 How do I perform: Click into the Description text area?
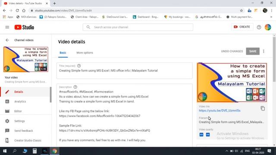tap(125, 115)
